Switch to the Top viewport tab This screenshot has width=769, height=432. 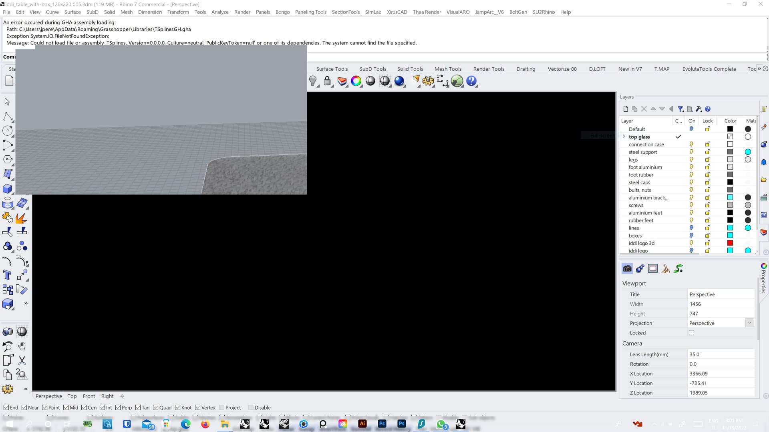coord(72,396)
